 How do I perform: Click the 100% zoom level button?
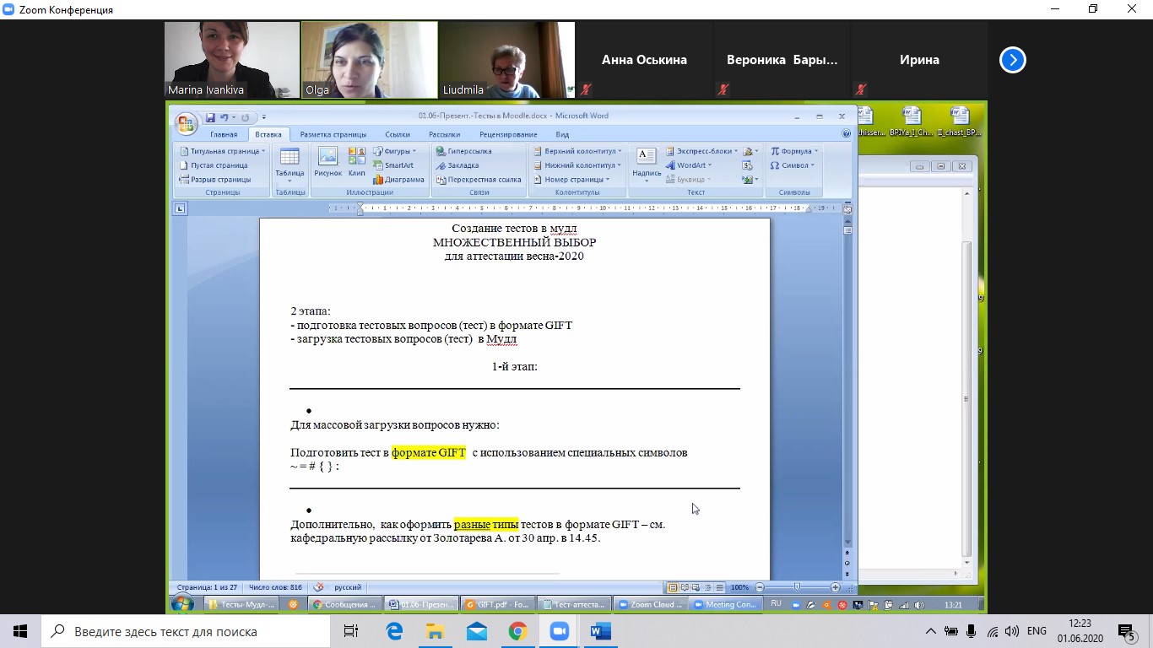click(x=739, y=587)
